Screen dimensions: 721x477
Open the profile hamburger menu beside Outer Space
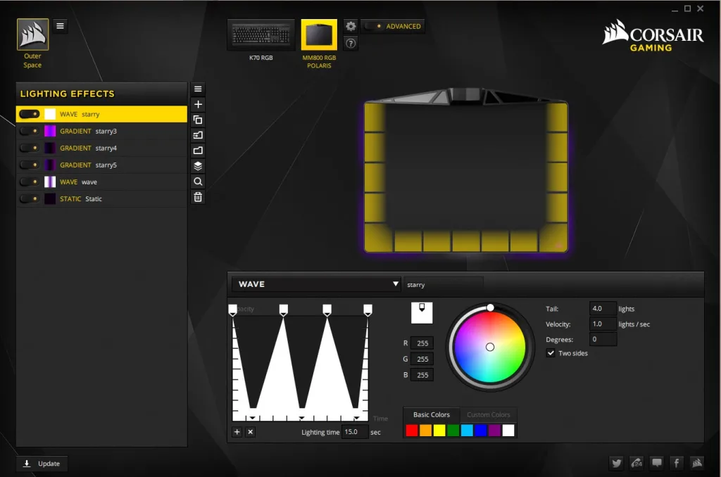[x=60, y=26]
